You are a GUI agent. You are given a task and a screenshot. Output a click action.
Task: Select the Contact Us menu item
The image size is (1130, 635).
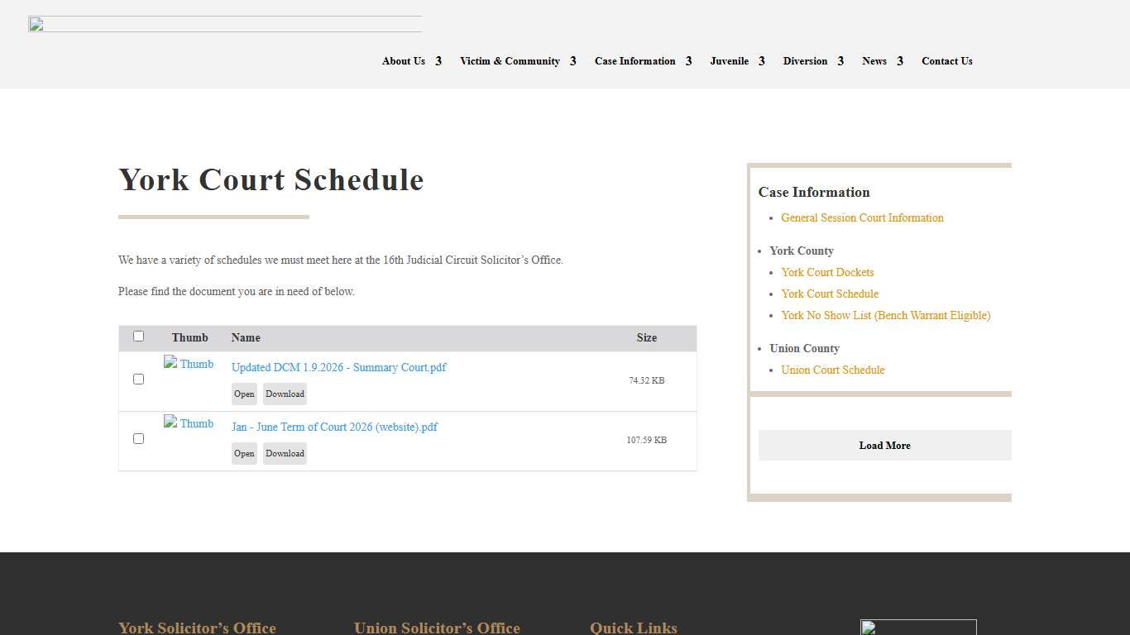click(946, 61)
